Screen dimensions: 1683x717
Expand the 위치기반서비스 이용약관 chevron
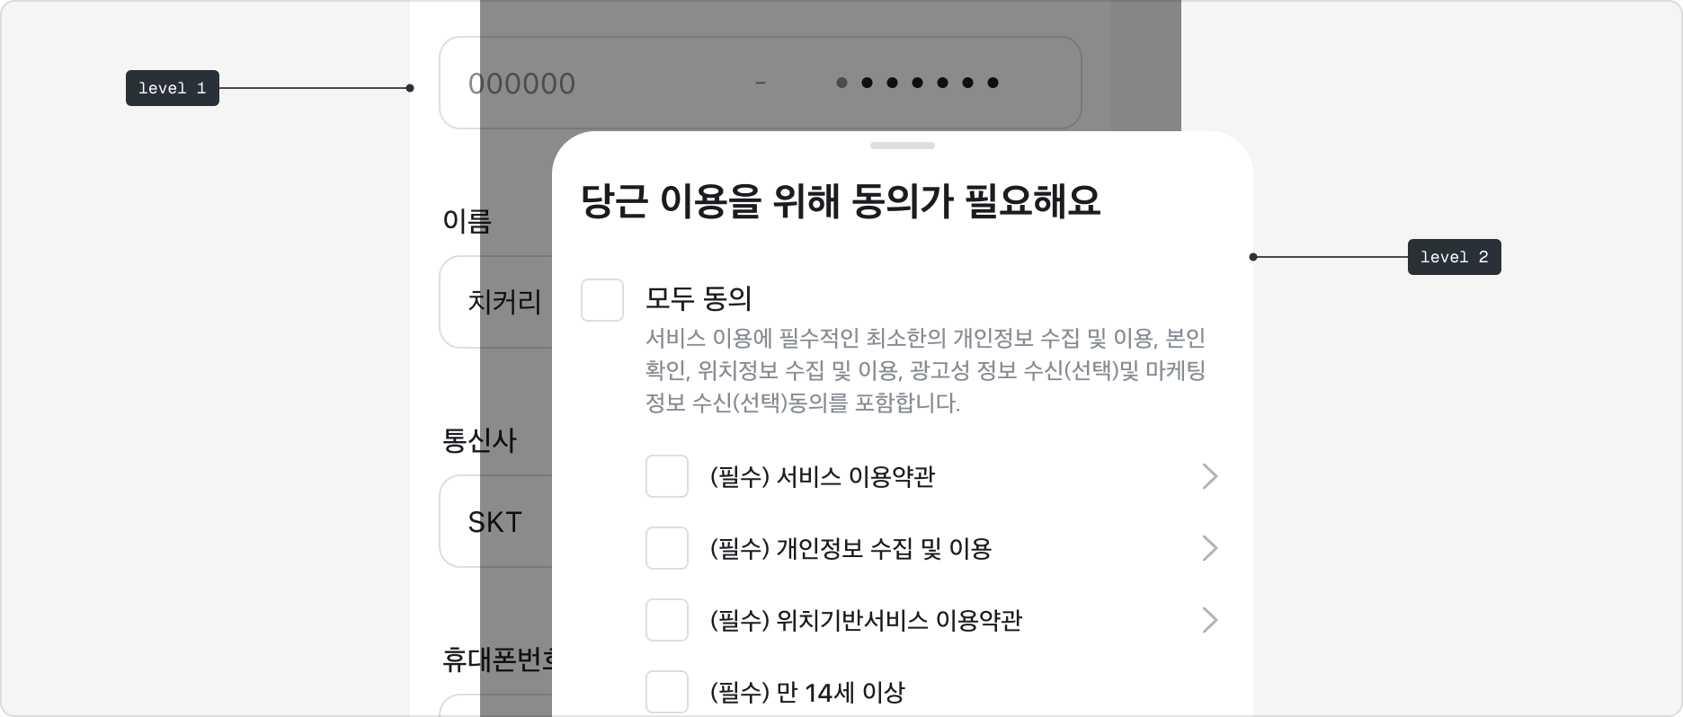(1210, 620)
